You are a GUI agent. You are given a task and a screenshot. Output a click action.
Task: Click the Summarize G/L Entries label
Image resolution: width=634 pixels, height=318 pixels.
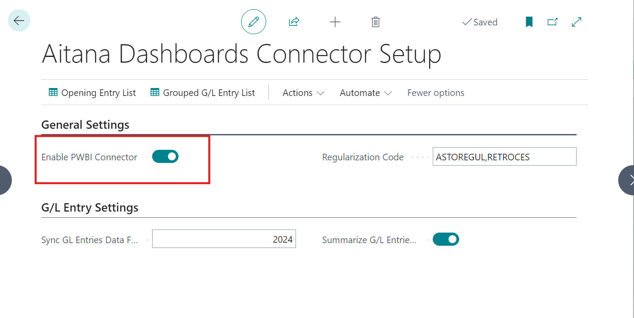(x=369, y=240)
